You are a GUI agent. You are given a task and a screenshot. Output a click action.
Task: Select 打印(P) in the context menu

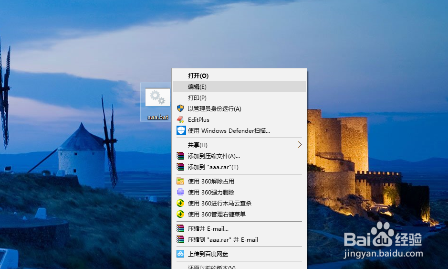(240, 97)
